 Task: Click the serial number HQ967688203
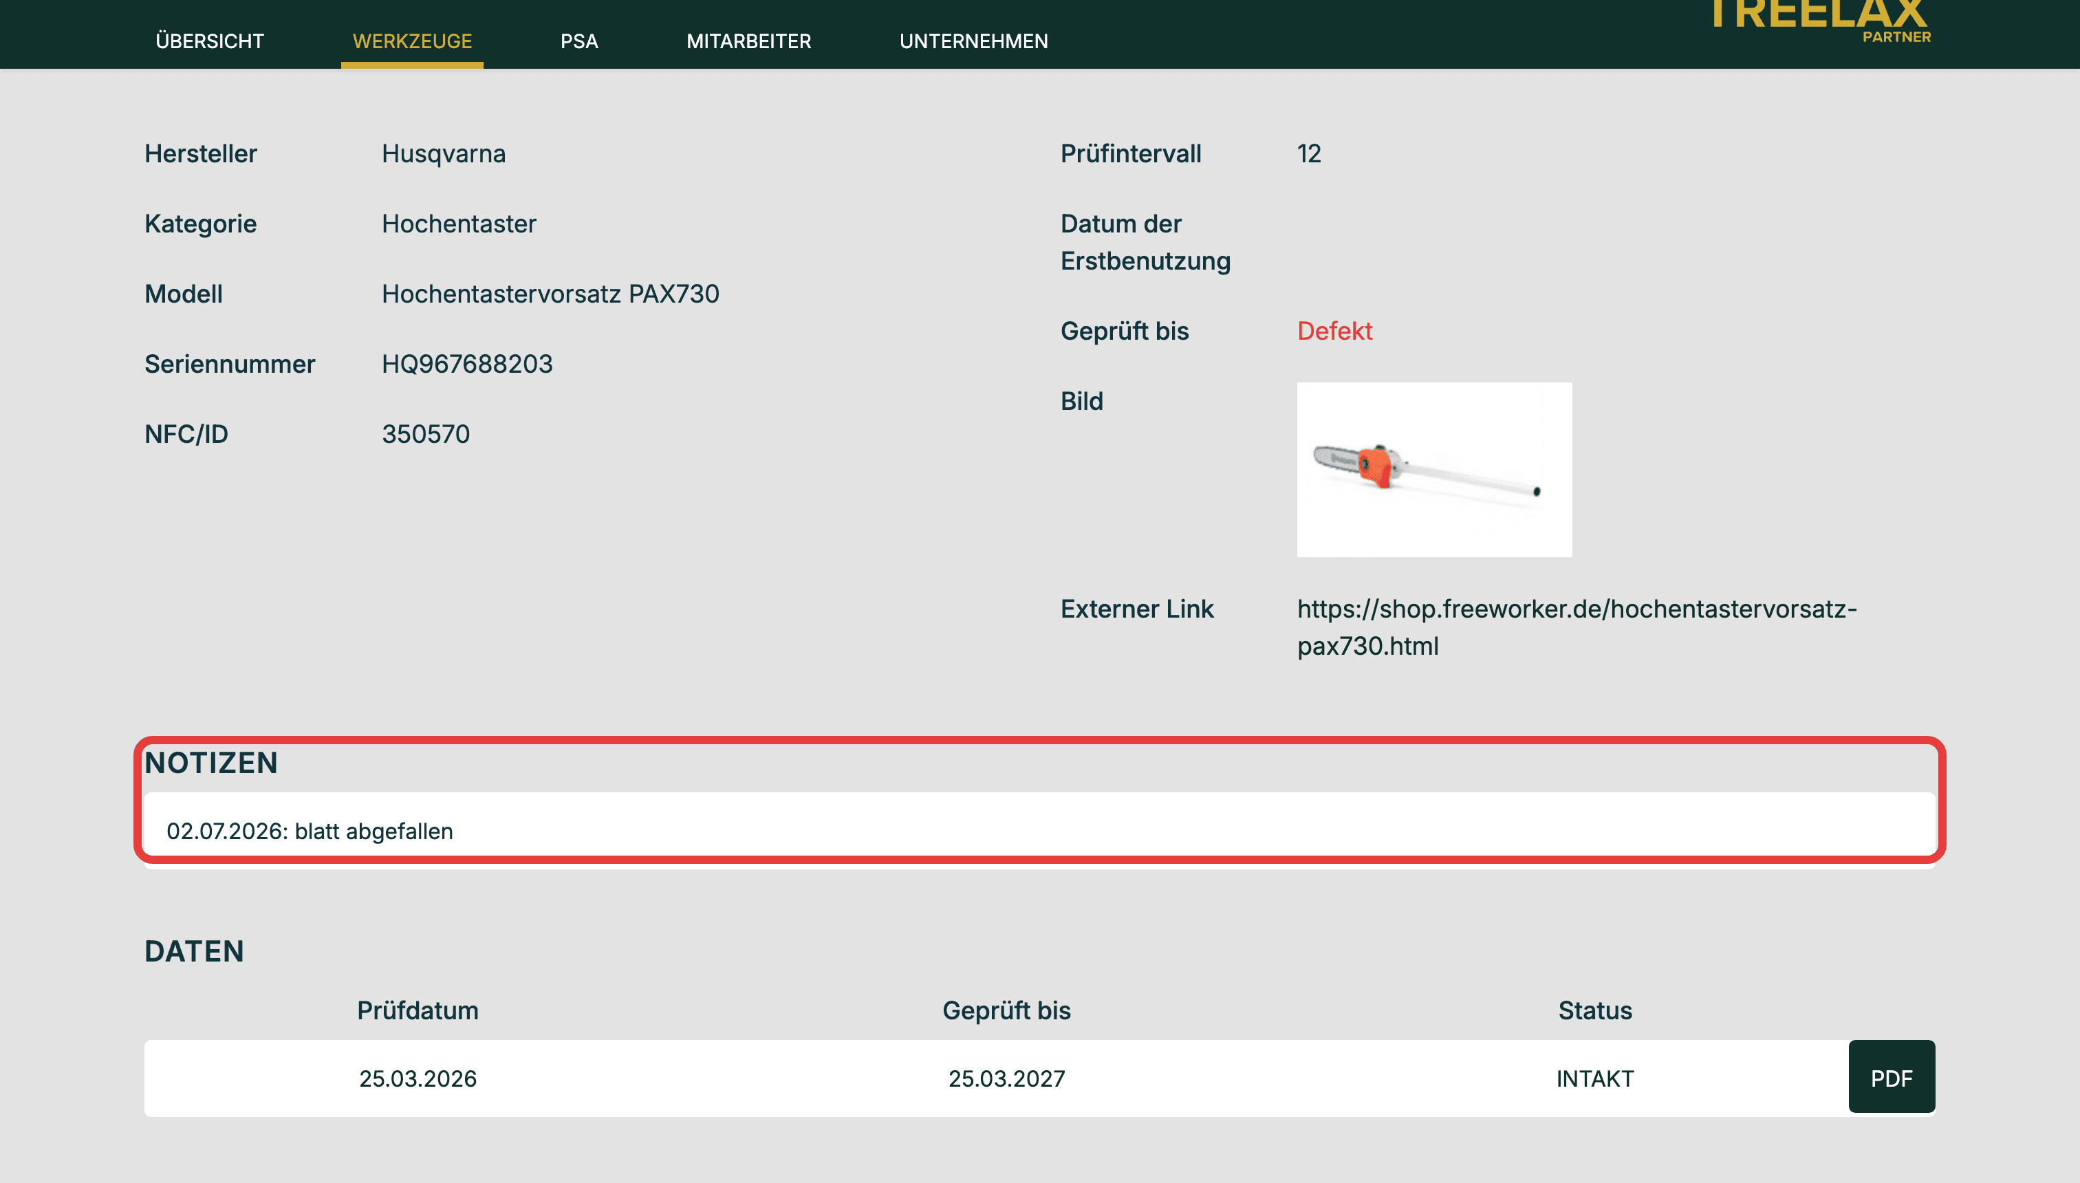(467, 364)
